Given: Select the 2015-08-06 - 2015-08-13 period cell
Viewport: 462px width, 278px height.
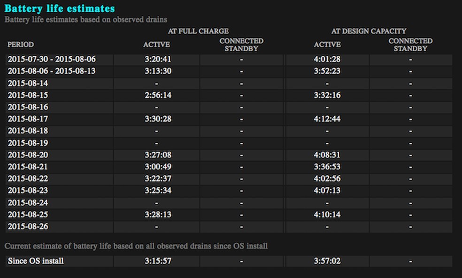Looking at the screenshot, I should point(52,71).
